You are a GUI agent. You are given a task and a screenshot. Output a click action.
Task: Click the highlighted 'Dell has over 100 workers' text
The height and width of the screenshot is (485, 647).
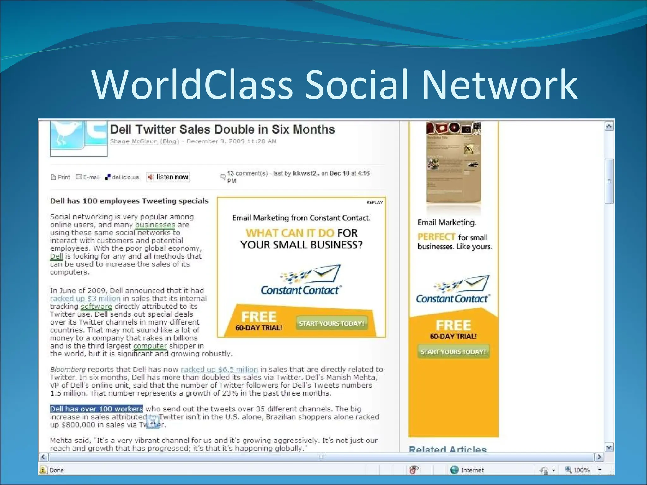(96, 409)
